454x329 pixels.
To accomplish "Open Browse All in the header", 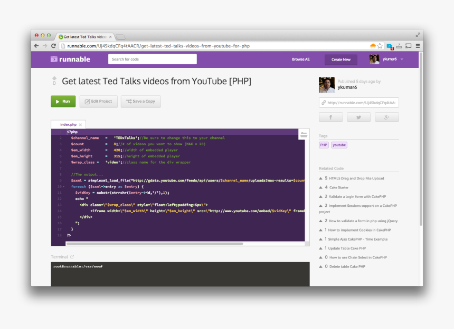I will [x=300, y=59].
